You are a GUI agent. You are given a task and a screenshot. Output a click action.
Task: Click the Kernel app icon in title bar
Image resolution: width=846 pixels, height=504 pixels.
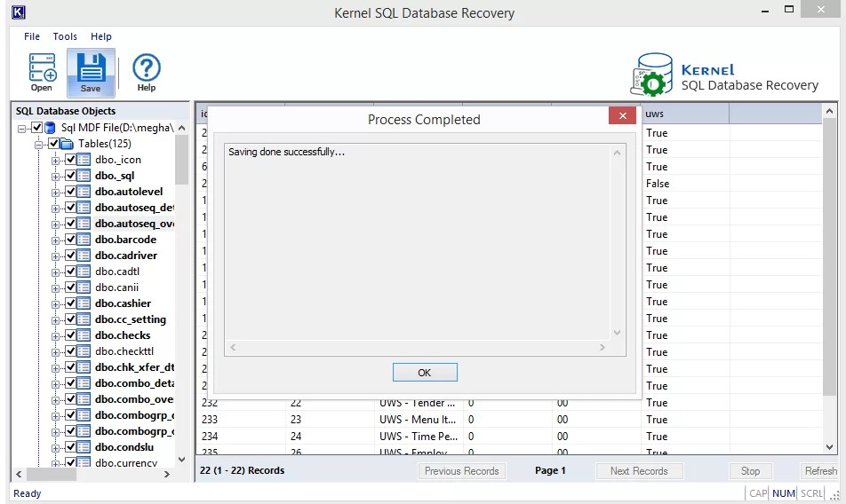[19, 12]
